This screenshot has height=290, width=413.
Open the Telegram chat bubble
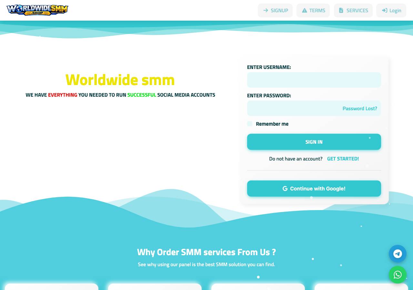coord(398,254)
